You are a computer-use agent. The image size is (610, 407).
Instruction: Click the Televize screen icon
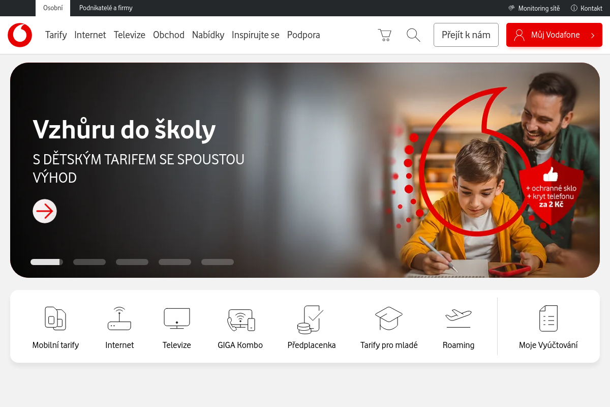point(177,318)
